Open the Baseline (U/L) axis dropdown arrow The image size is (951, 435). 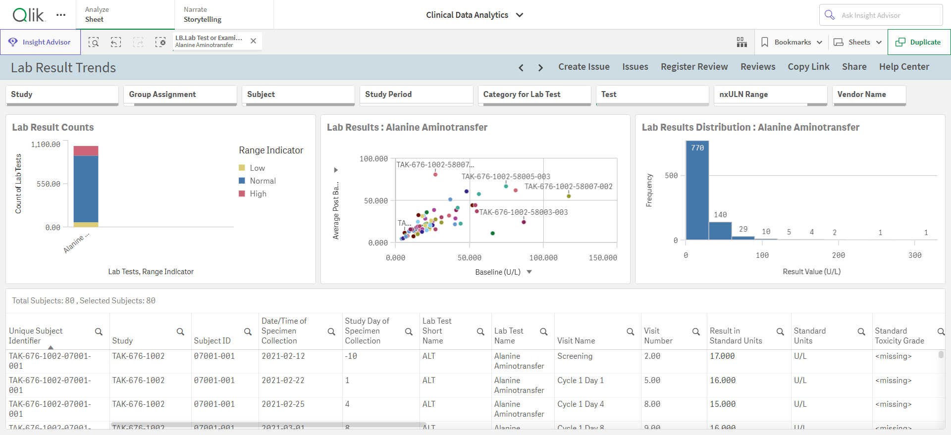click(529, 272)
